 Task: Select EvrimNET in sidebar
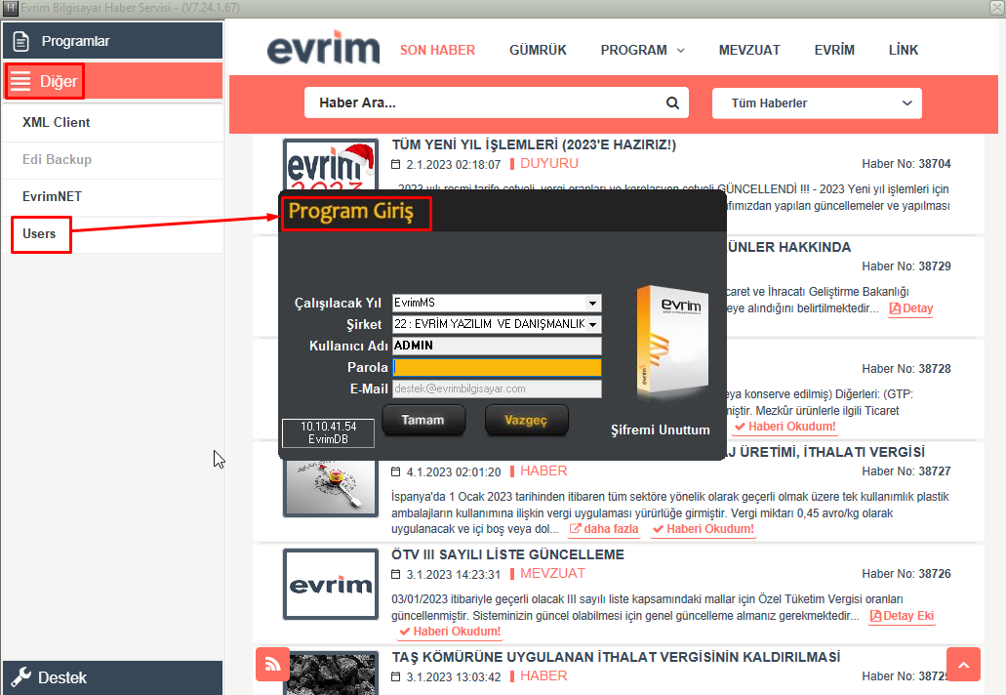[112, 197]
